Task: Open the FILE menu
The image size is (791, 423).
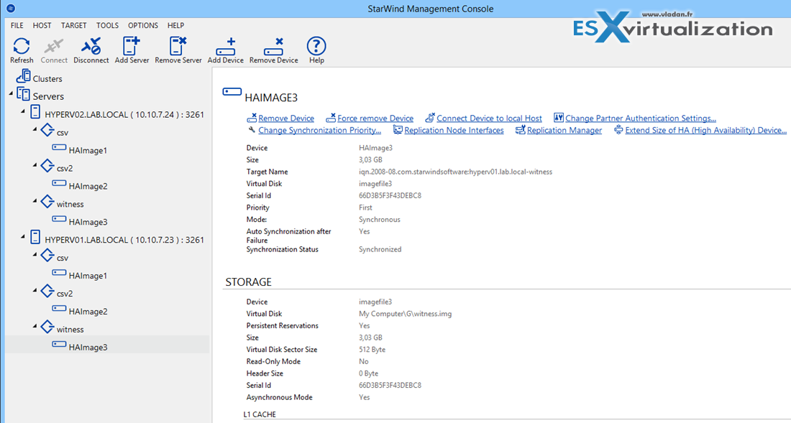Action: [x=17, y=25]
